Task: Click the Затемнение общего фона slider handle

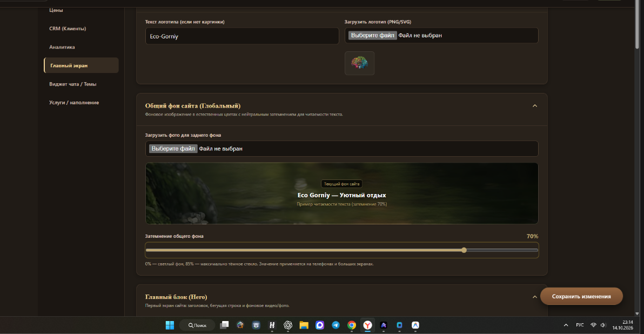Action: coord(464,250)
